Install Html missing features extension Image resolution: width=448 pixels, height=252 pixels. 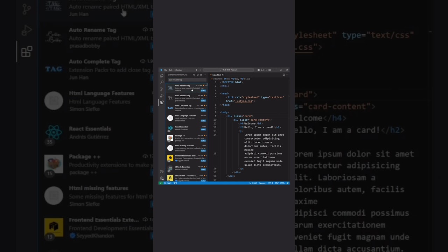pos(203,151)
